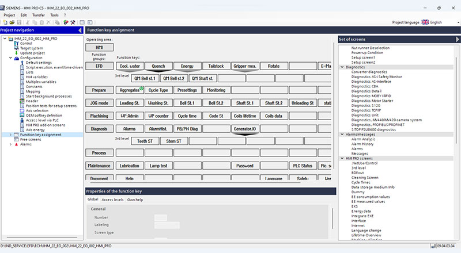Click the Save disk toolbar icon
This screenshot has height=253, width=461.
(19, 22)
